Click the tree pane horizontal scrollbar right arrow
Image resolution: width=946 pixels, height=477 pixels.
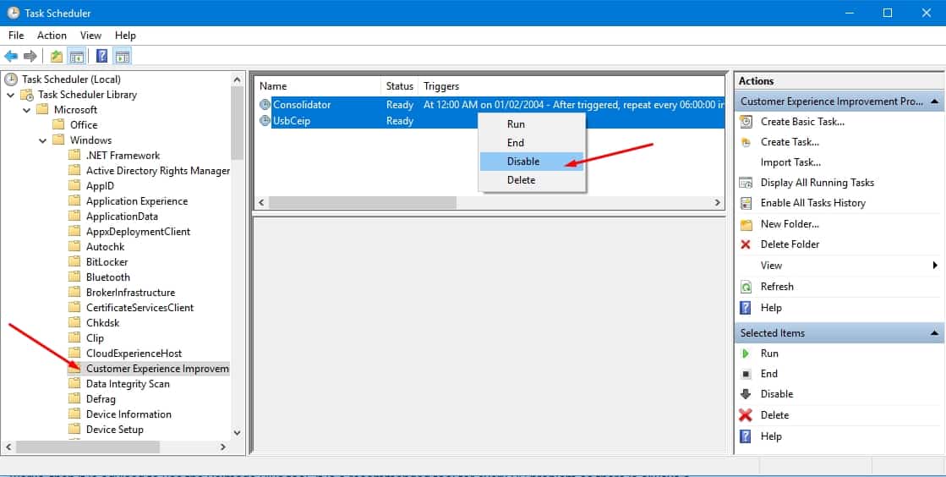click(223, 447)
